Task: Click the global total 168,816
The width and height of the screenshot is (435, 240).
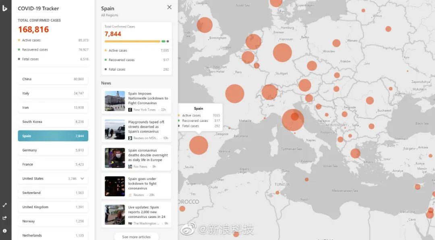Action: [x=33, y=29]
